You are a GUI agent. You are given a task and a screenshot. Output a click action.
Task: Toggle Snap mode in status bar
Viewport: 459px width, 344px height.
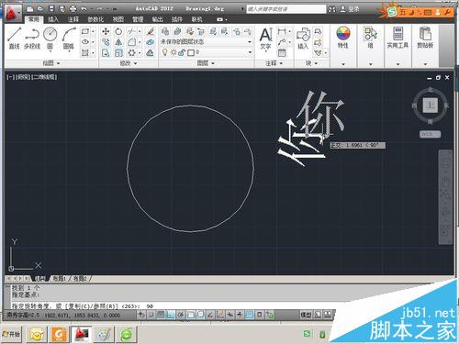click(151, 315)
